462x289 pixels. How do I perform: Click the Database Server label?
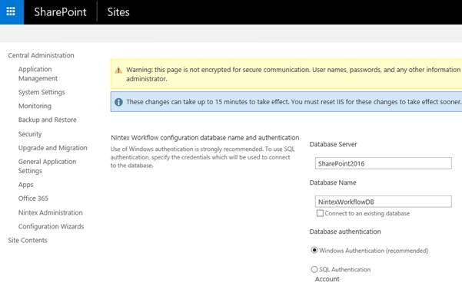(x=333, y=144)
